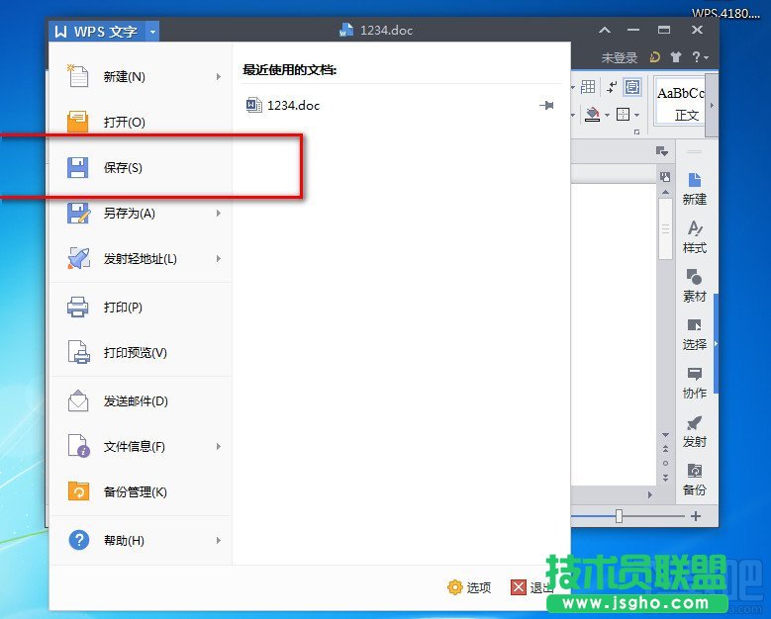
Task: Select 保存(S) menu entry
Action: pos(141,167)
